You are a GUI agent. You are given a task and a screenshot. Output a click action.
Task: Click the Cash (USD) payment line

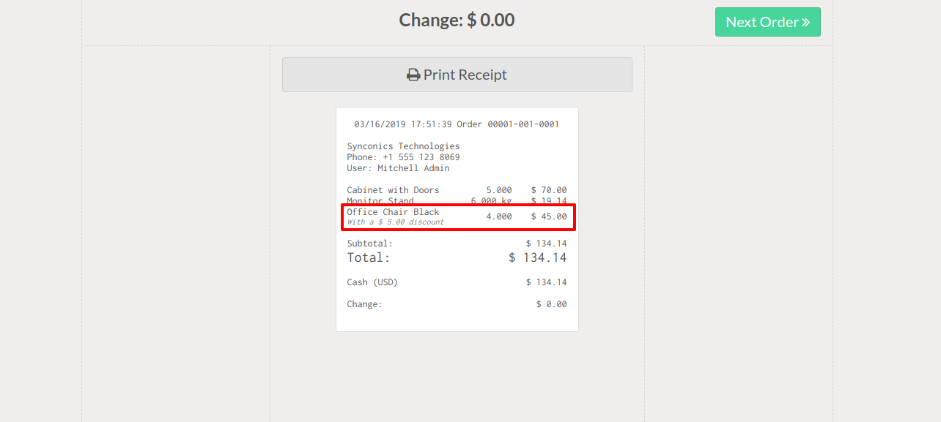coord(372,282)
